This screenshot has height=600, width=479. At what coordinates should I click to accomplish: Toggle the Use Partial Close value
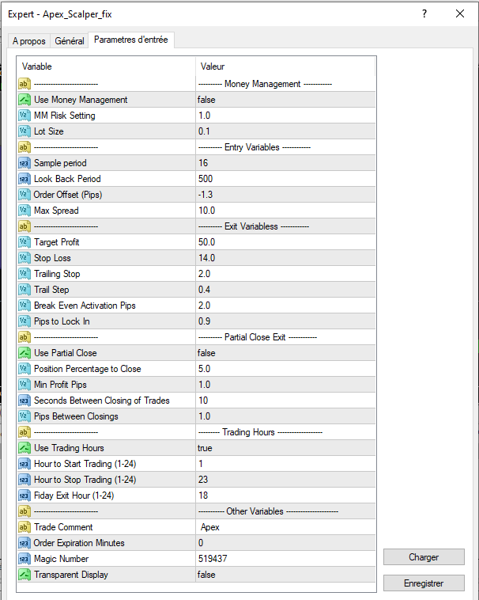[285, 353]
